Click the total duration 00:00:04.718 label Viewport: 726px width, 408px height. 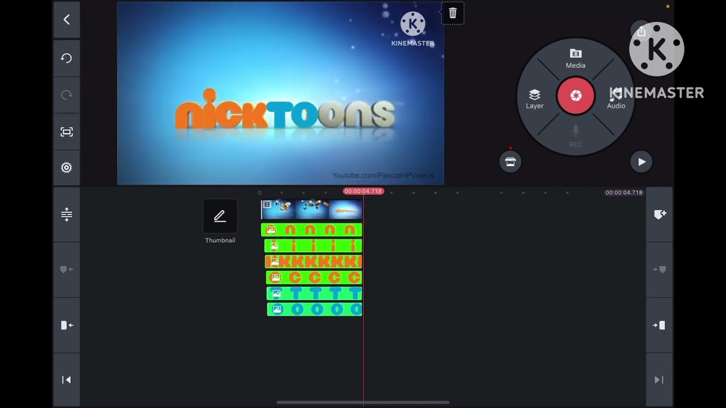point(624,193)
